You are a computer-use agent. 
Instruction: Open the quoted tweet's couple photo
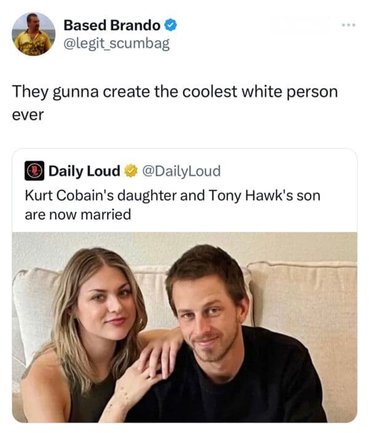184,326
